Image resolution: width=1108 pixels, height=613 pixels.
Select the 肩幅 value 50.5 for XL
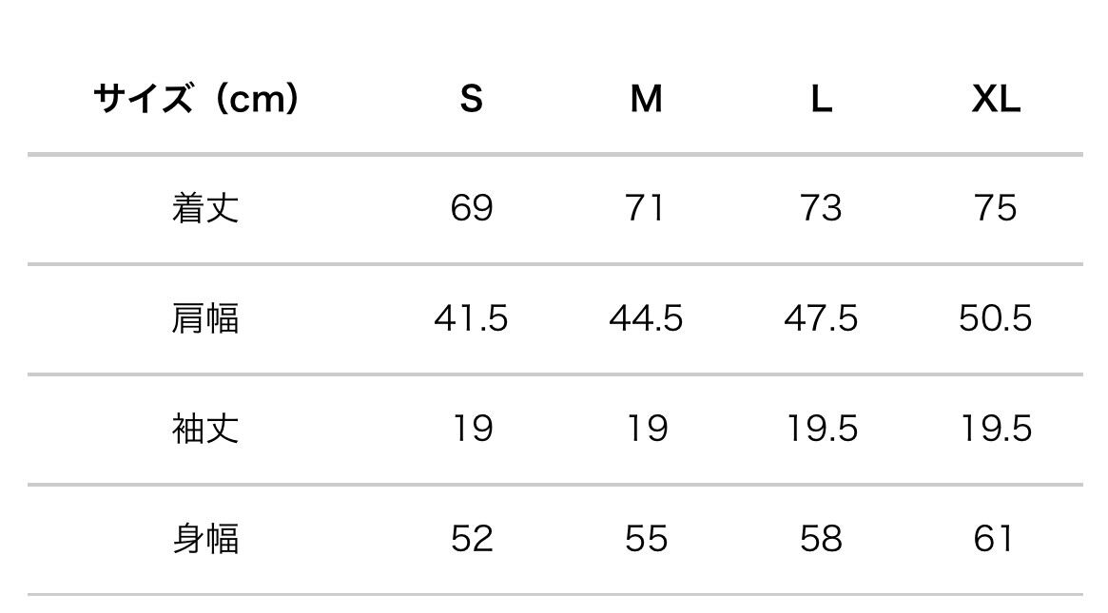pyautogui.click(x=996, y=318)
